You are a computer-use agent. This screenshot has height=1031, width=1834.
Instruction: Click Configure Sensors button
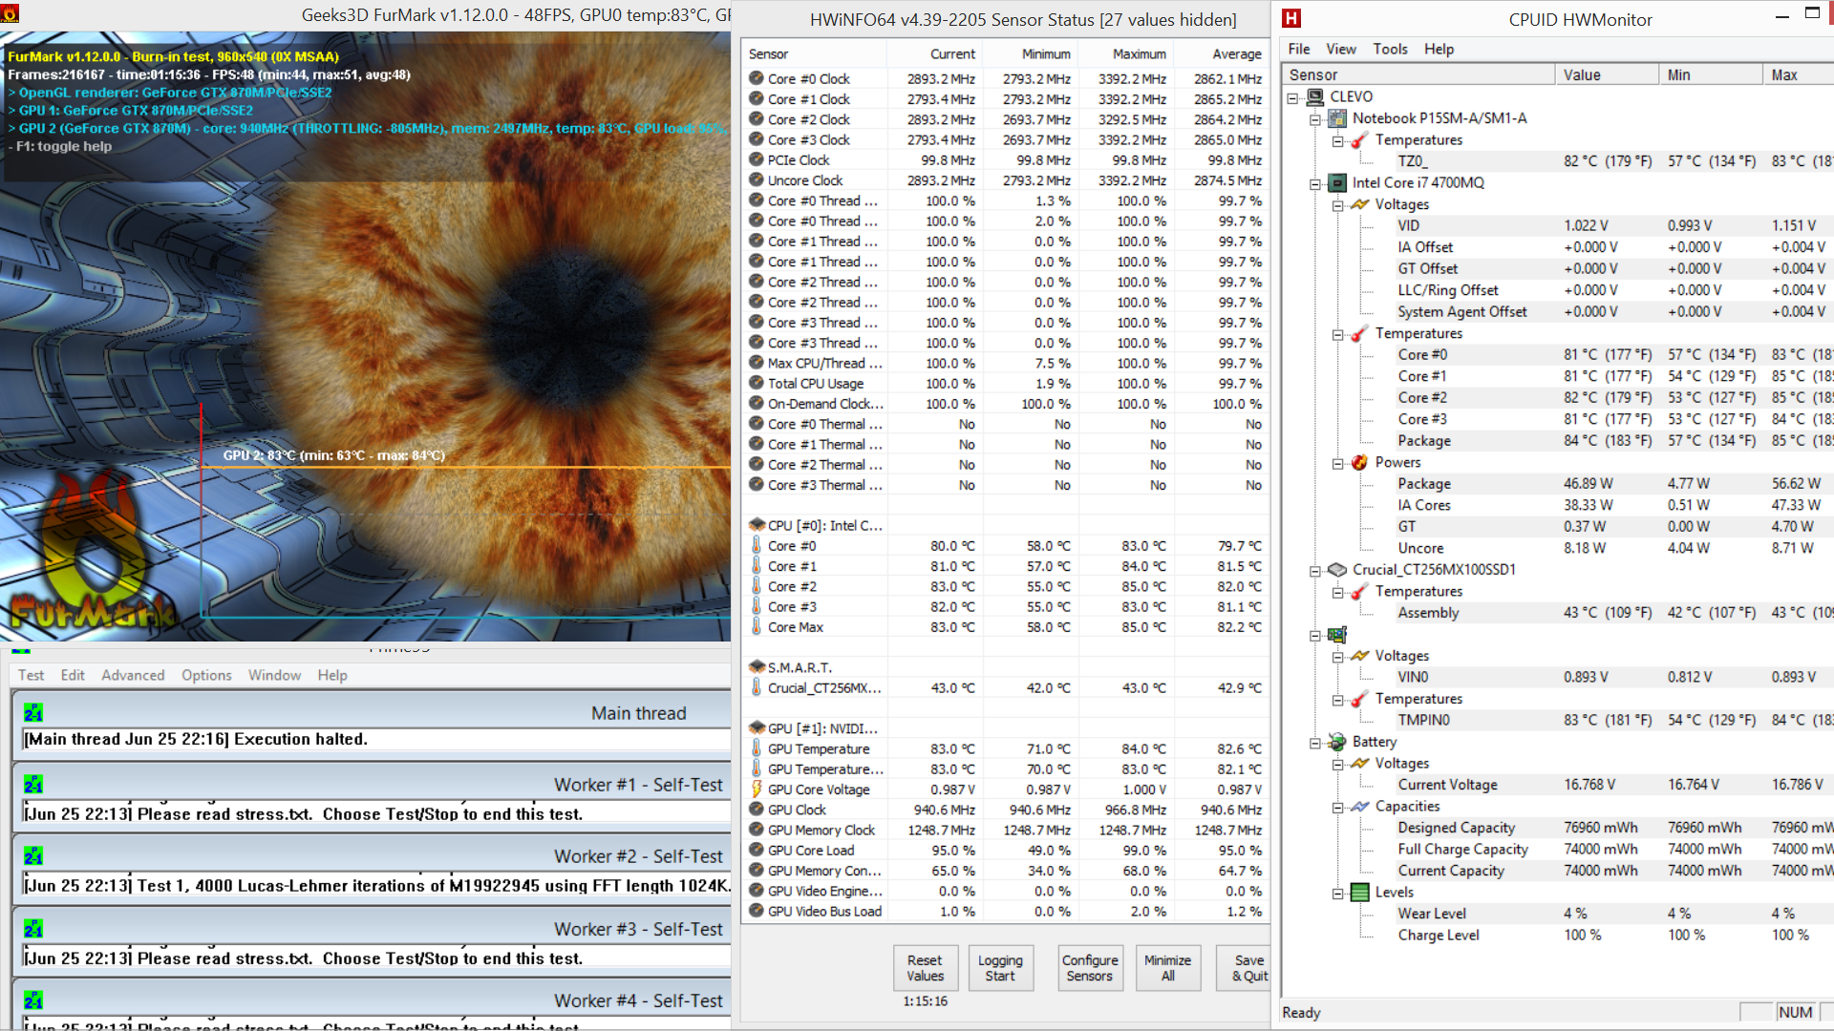tap(1090, 967)
